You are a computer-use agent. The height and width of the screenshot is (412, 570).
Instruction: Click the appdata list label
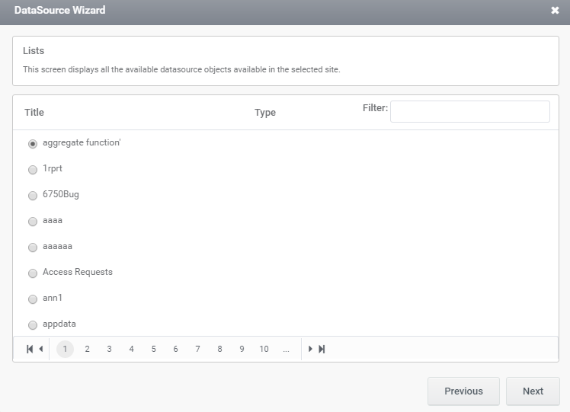pyautogui.click(x=59, y=324)
